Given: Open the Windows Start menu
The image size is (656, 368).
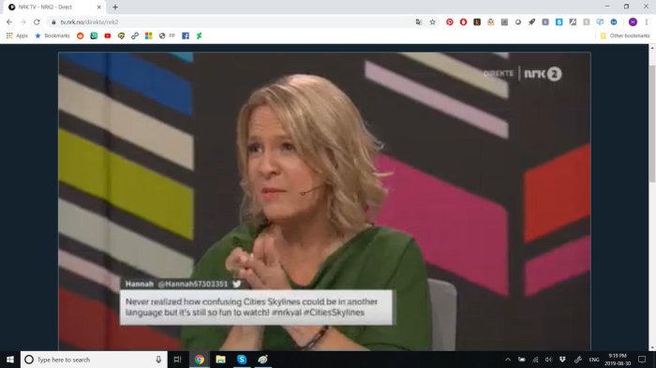Looking at the screenshot, I should click(10, 360).
